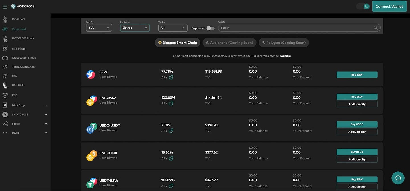Click the HOTCROSS Pools sidebar icon
The height and width of the screenshot is (191, 410).
click(x=5, y=38)
